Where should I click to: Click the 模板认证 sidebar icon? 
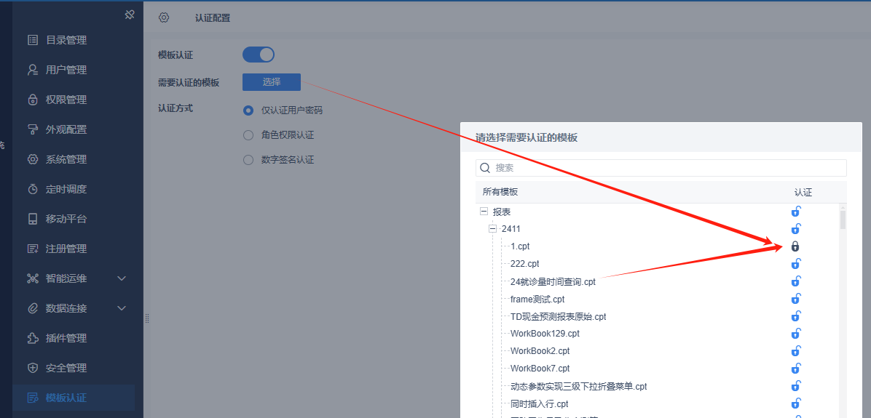coord(33,398)
